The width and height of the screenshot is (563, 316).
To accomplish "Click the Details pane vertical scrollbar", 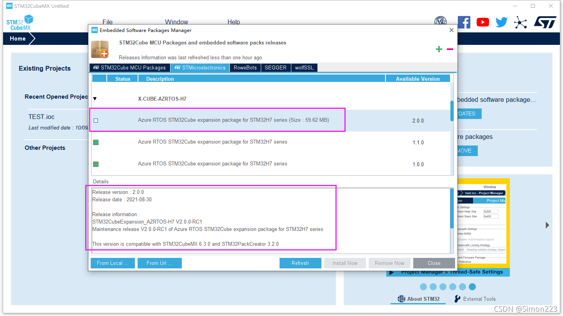I will [452, 209].
